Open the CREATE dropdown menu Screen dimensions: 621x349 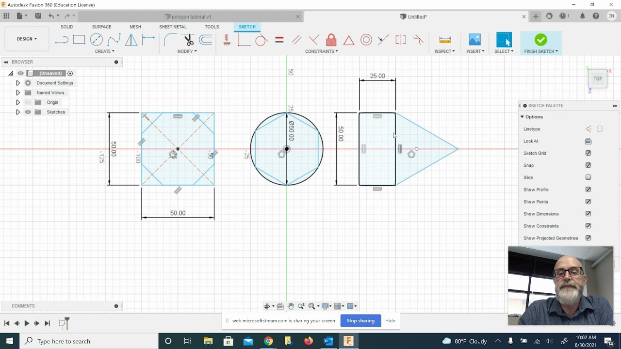click(104, 51)
